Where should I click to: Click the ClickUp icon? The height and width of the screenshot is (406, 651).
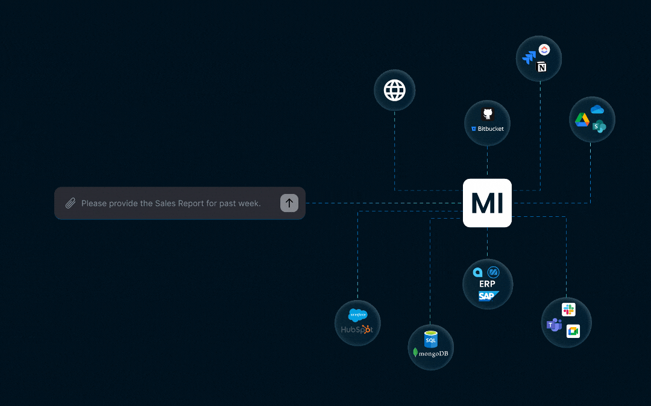[544, 50]
